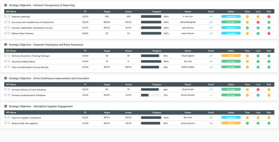Check the box beside Increase stakeholder satisfaction surveys
The width and height of the screenshot is (279, 142).
(x=9, y=28)
